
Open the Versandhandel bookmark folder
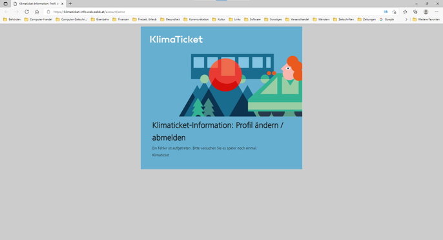pos(297,19)
